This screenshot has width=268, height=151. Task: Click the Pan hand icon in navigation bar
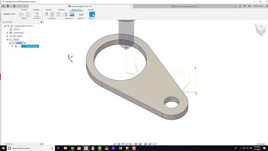pyautogui.click(x=123, y=144)
